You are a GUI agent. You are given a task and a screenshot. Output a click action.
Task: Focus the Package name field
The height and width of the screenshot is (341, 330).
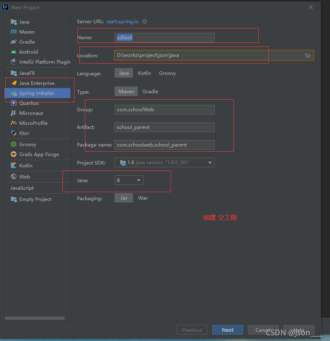click(x=164, y=145)
